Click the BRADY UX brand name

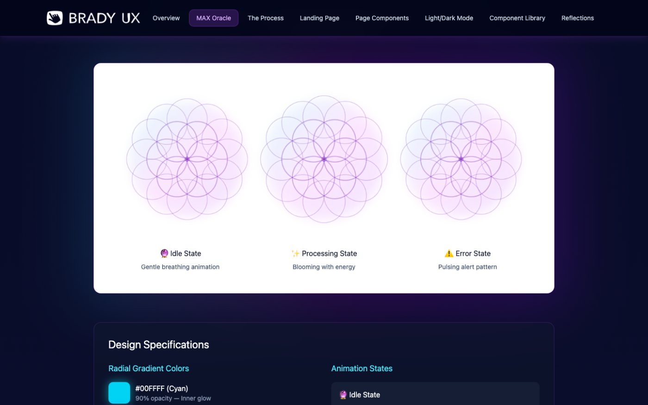click(104, 18)
